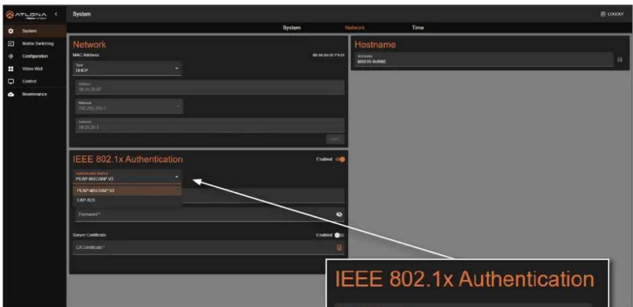
Task: Click the hostname save disk icon
Action: (x=620, y=59)
